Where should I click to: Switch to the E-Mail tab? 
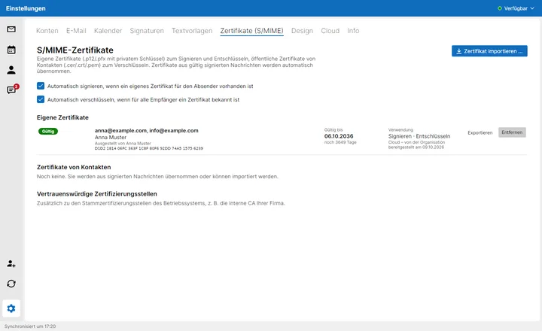(x=76, y=31)
